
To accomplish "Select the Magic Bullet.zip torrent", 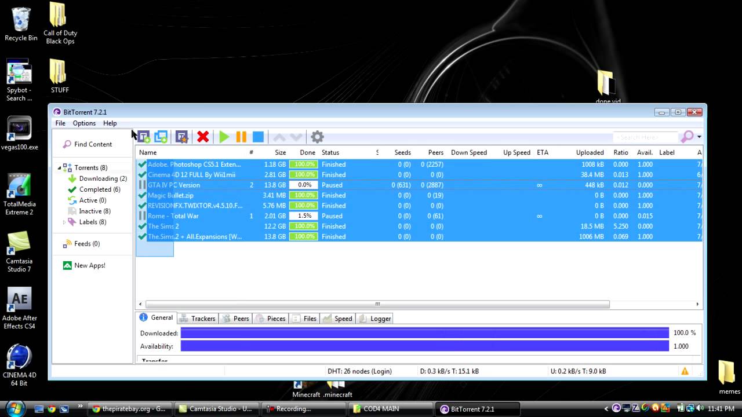I will [x=419, y=196].
